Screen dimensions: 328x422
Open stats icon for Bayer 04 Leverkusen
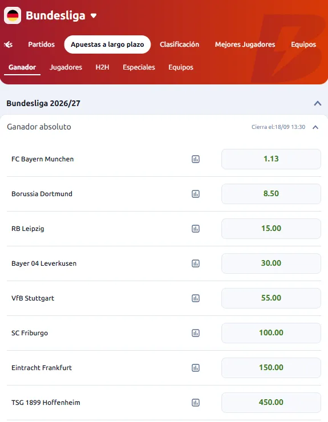click(196, 263)
